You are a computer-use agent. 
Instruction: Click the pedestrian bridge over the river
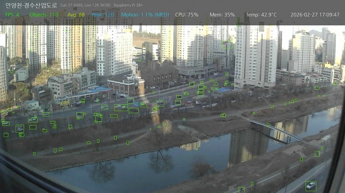(x=275, y=129)
